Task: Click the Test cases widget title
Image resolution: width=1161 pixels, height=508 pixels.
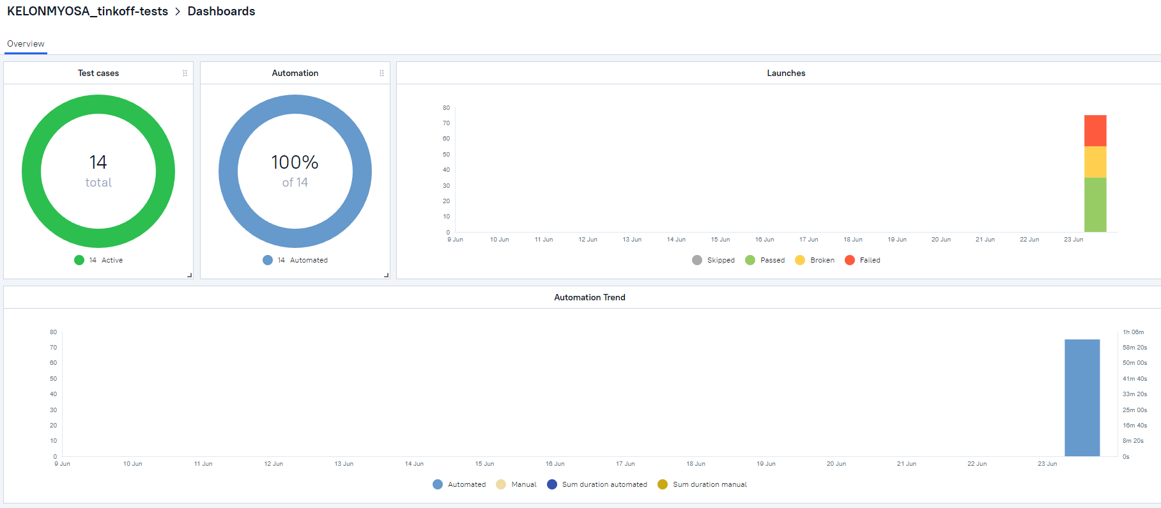Action: point(98,73)
